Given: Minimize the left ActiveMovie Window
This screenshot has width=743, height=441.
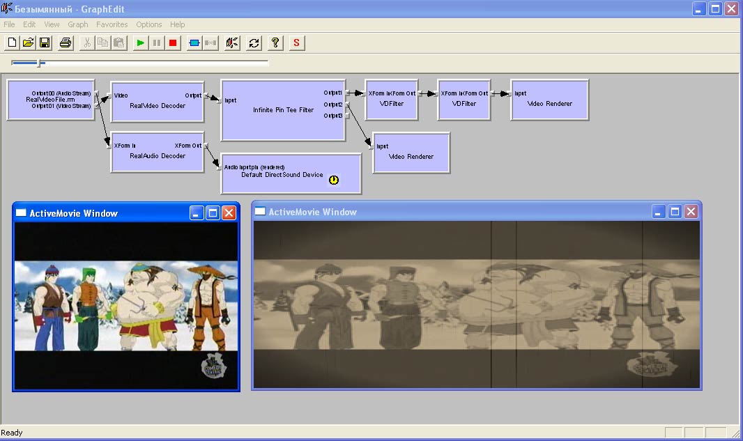Looking at the screenshot, I should (197, 213).
